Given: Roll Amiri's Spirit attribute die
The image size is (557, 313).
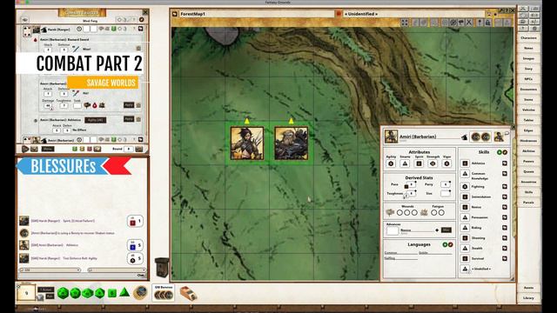Looking at the screenshot, I should point(419,163).
